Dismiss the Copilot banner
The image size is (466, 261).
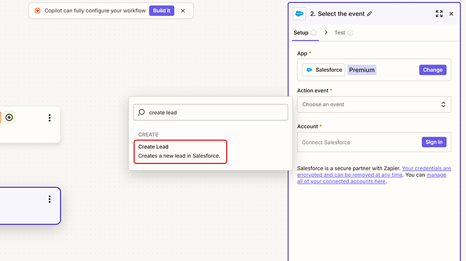[182, 11]
